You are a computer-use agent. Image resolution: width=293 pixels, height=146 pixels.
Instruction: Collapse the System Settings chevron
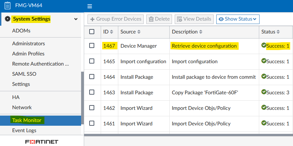[x=76, y=19]
